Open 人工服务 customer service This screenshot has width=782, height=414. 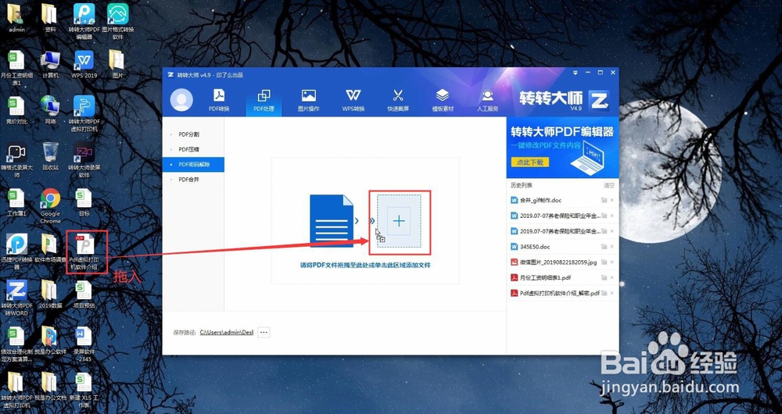tap(487, 100)
